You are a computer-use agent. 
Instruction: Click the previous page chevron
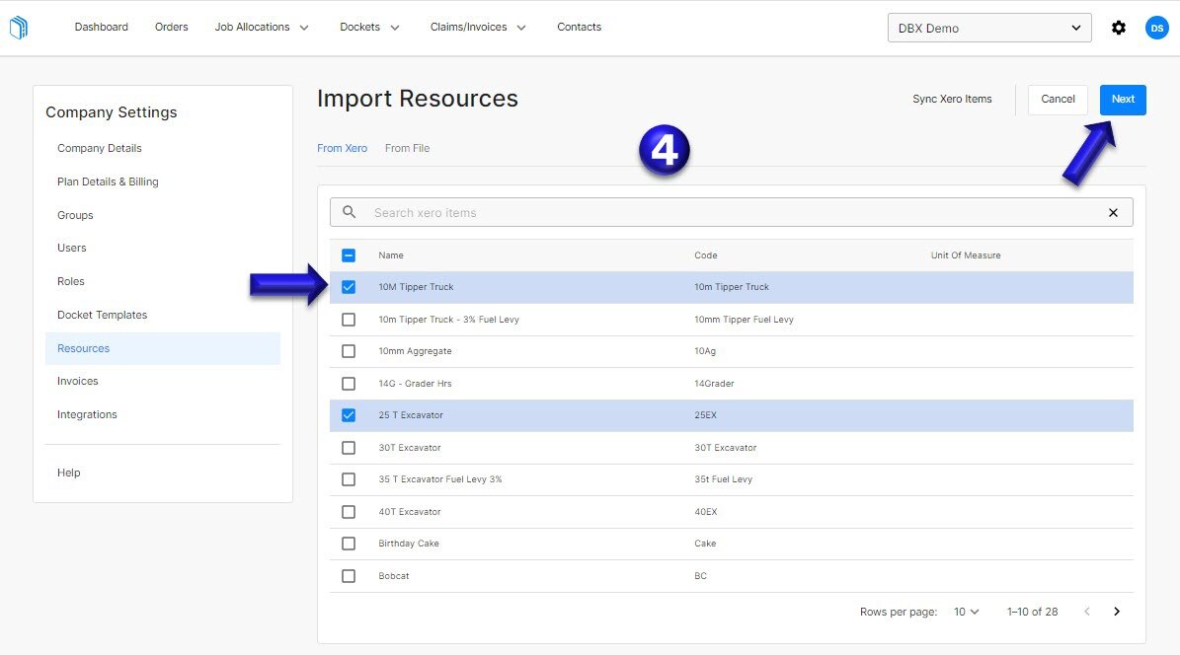[1087, 612]
